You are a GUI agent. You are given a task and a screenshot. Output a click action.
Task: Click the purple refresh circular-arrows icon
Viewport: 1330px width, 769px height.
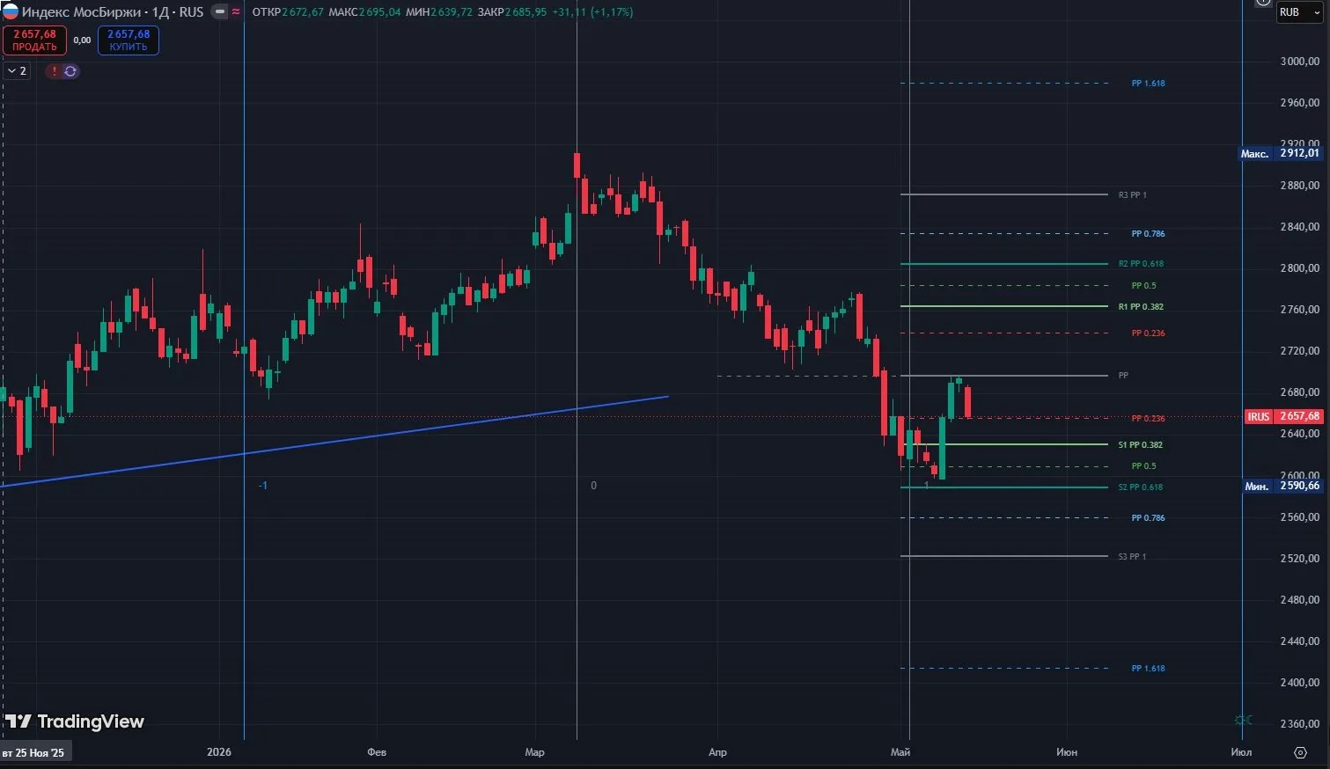(x=70, y=71)
